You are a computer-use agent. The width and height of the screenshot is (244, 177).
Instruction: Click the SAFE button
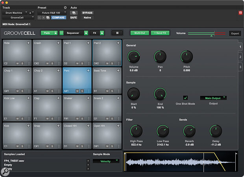coord(74,18)
